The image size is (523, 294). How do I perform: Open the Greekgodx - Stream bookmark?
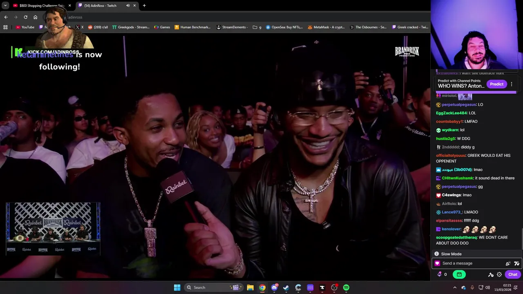click(131, 27)
